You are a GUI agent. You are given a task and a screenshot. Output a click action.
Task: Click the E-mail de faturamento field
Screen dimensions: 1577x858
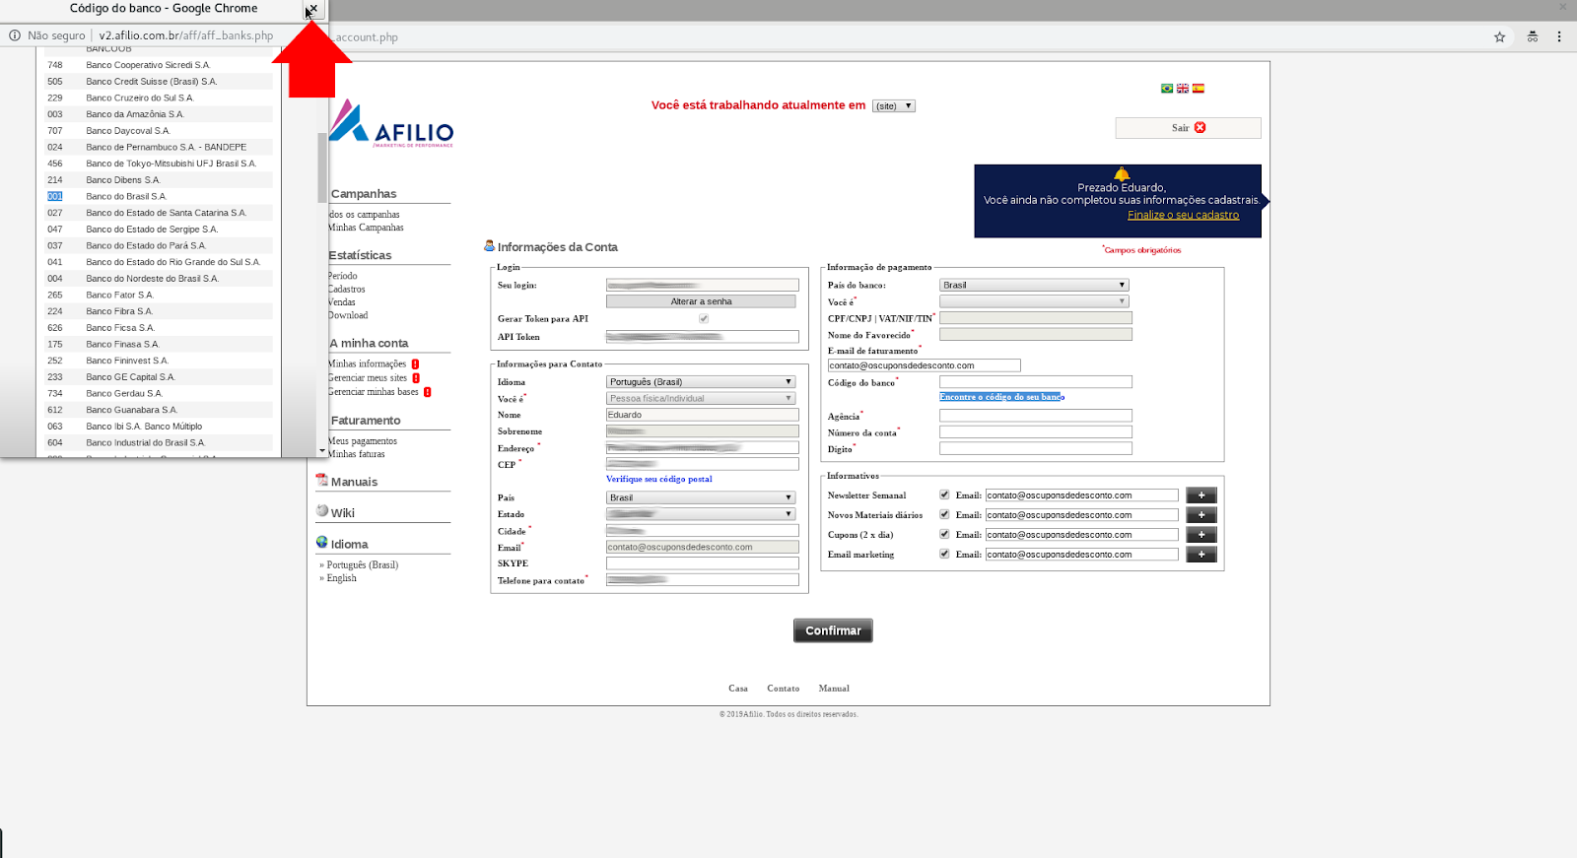[x=924, y=365]
